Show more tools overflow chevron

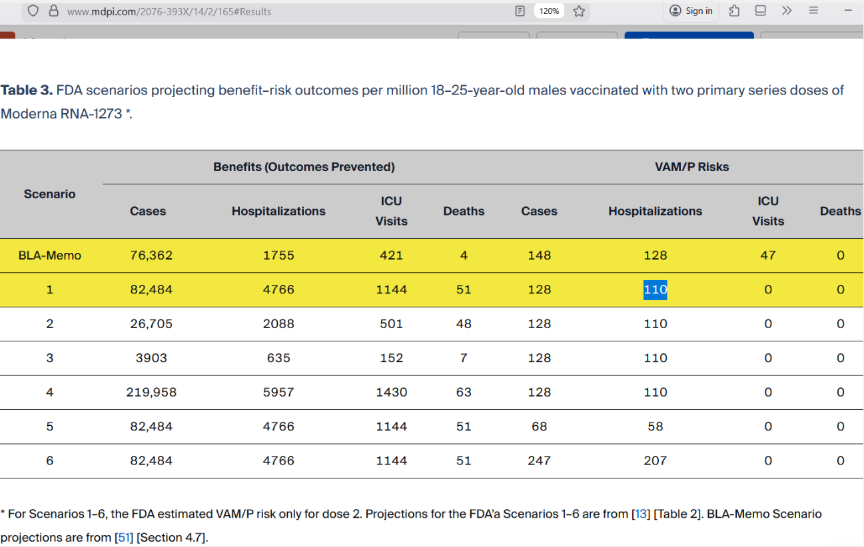787,11
